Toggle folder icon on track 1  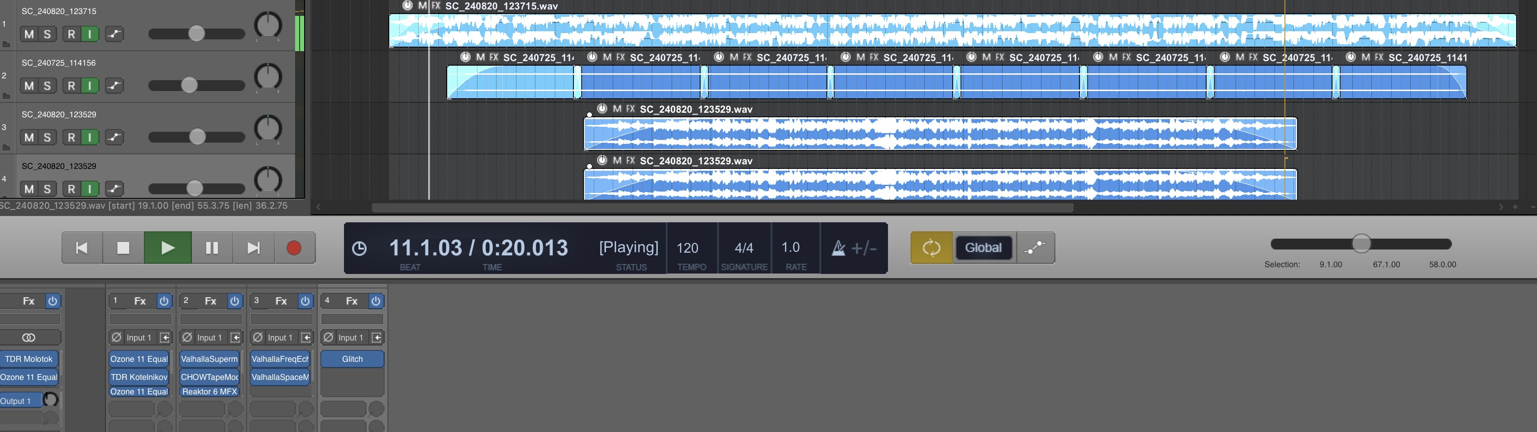[x=6, y=44]
